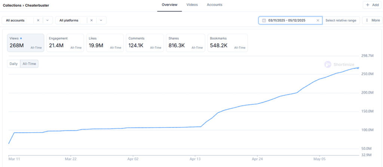383x167 pixels.
Task: Show the Likes metric on chart
Action: point(105,43)
